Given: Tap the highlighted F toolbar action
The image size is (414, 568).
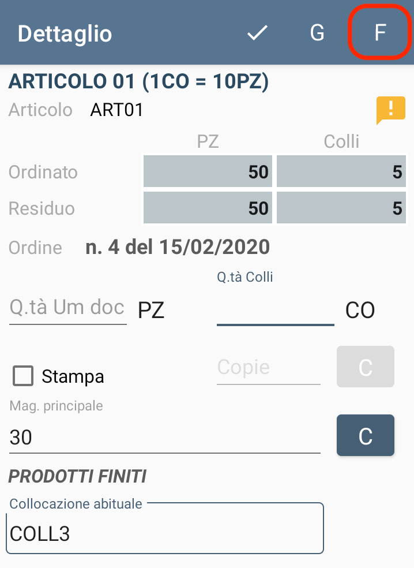Looking at the screenshot, I should point(380,32).
